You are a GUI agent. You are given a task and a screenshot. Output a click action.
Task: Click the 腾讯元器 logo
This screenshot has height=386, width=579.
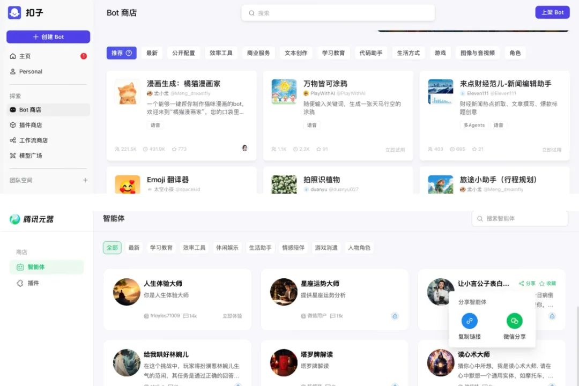click(x=32, y=219)
